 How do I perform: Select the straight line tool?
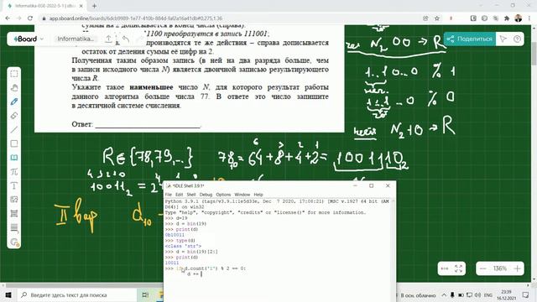click(14, 130)
